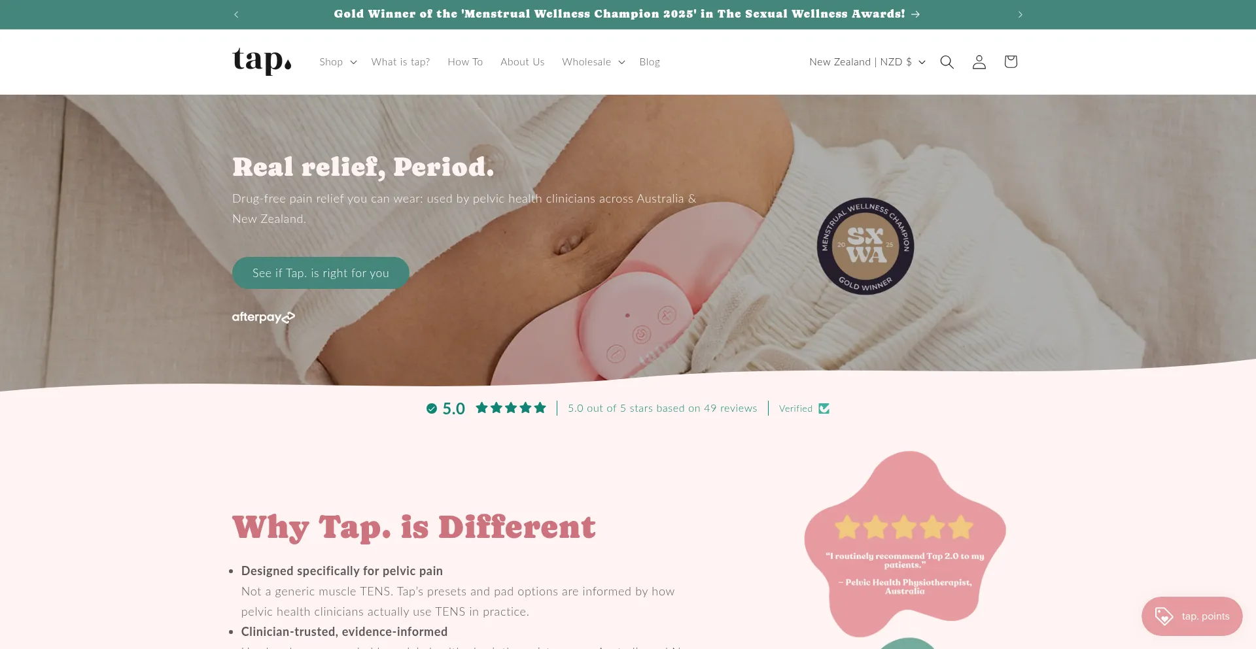Open the About Us page
1256x649 pixels.
pyautogui.click(x=522, y=62)
